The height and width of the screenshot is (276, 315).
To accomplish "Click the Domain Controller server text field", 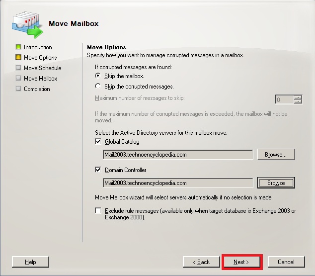I will (x=178, y=183).
